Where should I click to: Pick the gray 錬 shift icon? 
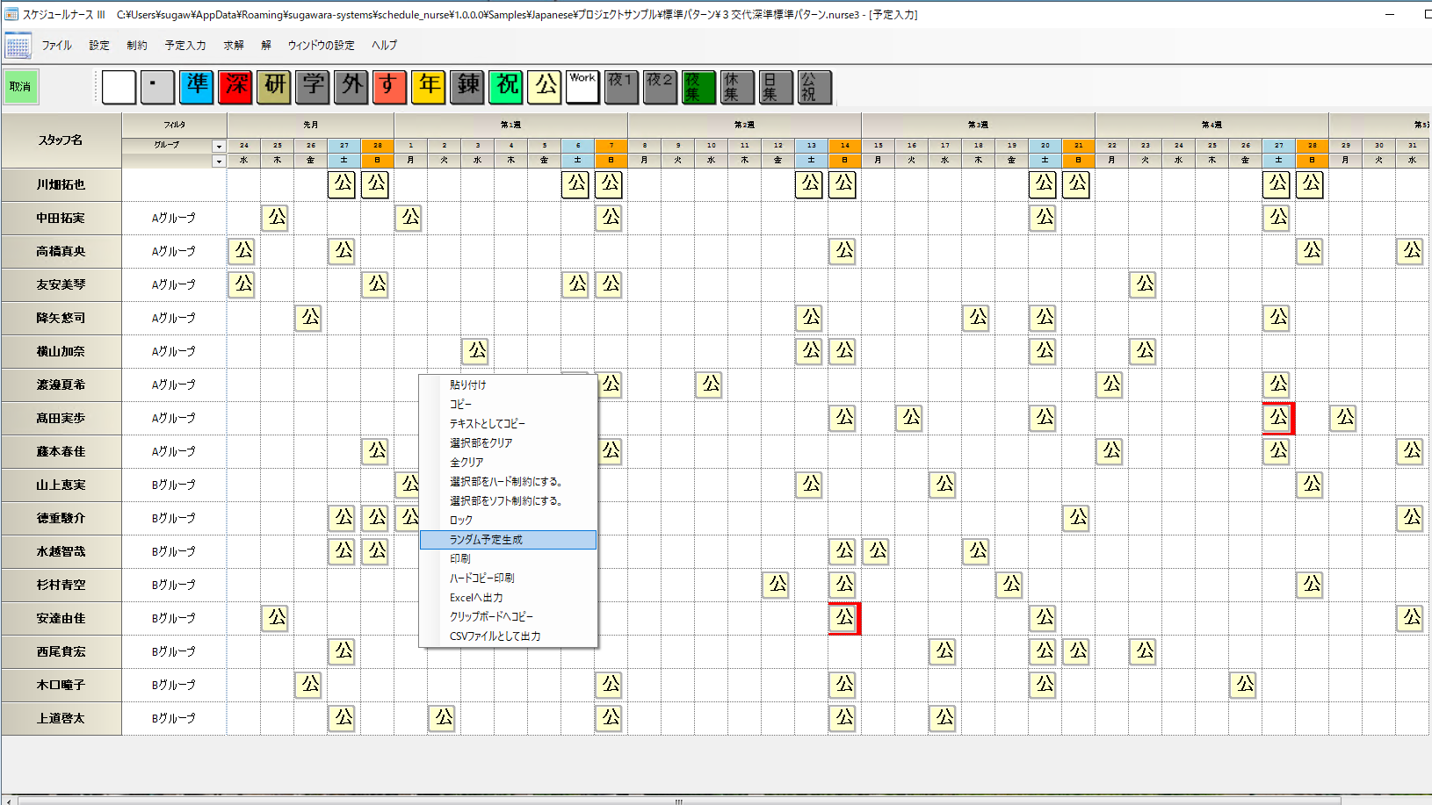(466, 87)
